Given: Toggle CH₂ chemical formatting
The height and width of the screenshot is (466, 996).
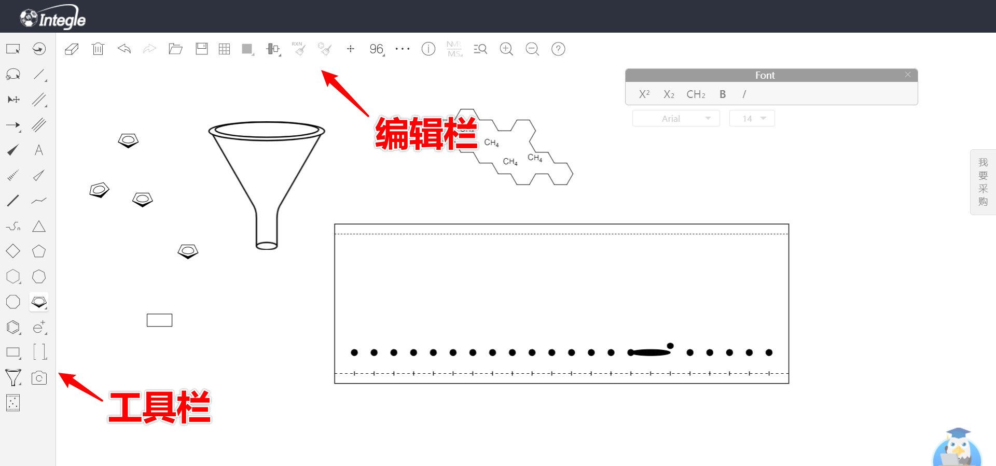Looking at the screenshot, I should (x=696, y=94).
